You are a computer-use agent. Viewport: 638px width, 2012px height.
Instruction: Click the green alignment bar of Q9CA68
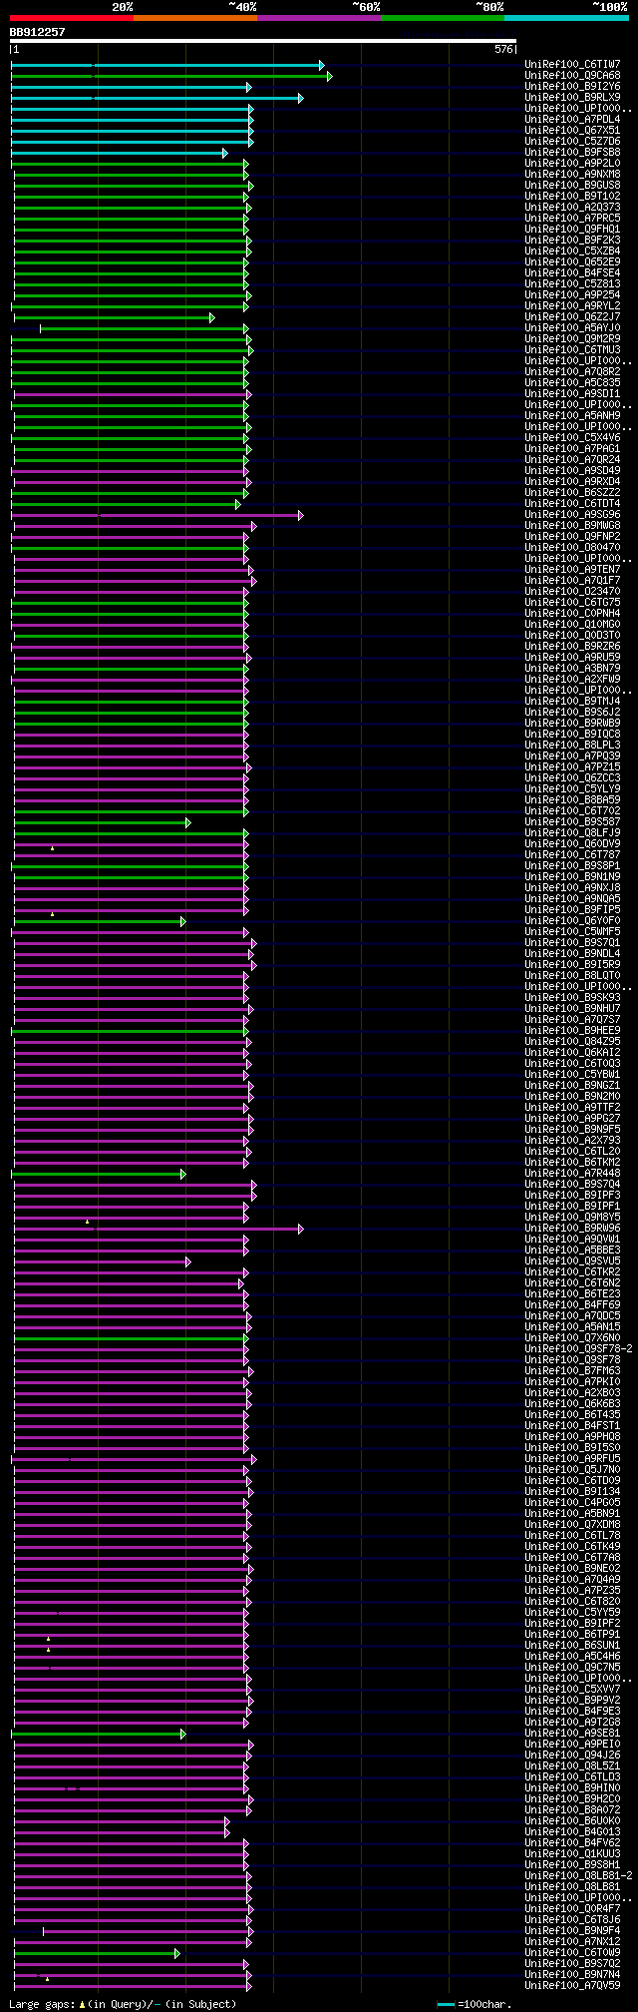click(x=171, y=76)
